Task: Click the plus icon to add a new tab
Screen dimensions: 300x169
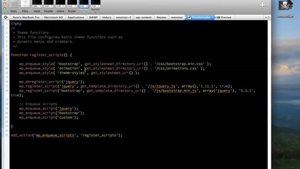Action: [x=262, y=5]
